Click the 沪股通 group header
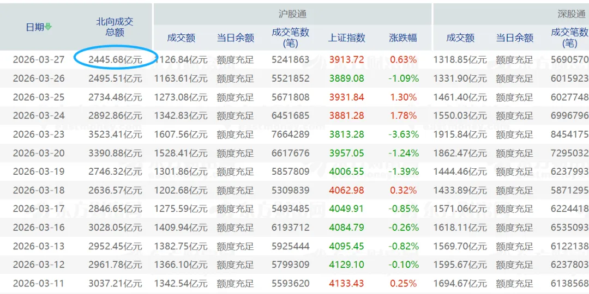The height and width of the screenshot is (294, 589). click(x=293, y=14)
